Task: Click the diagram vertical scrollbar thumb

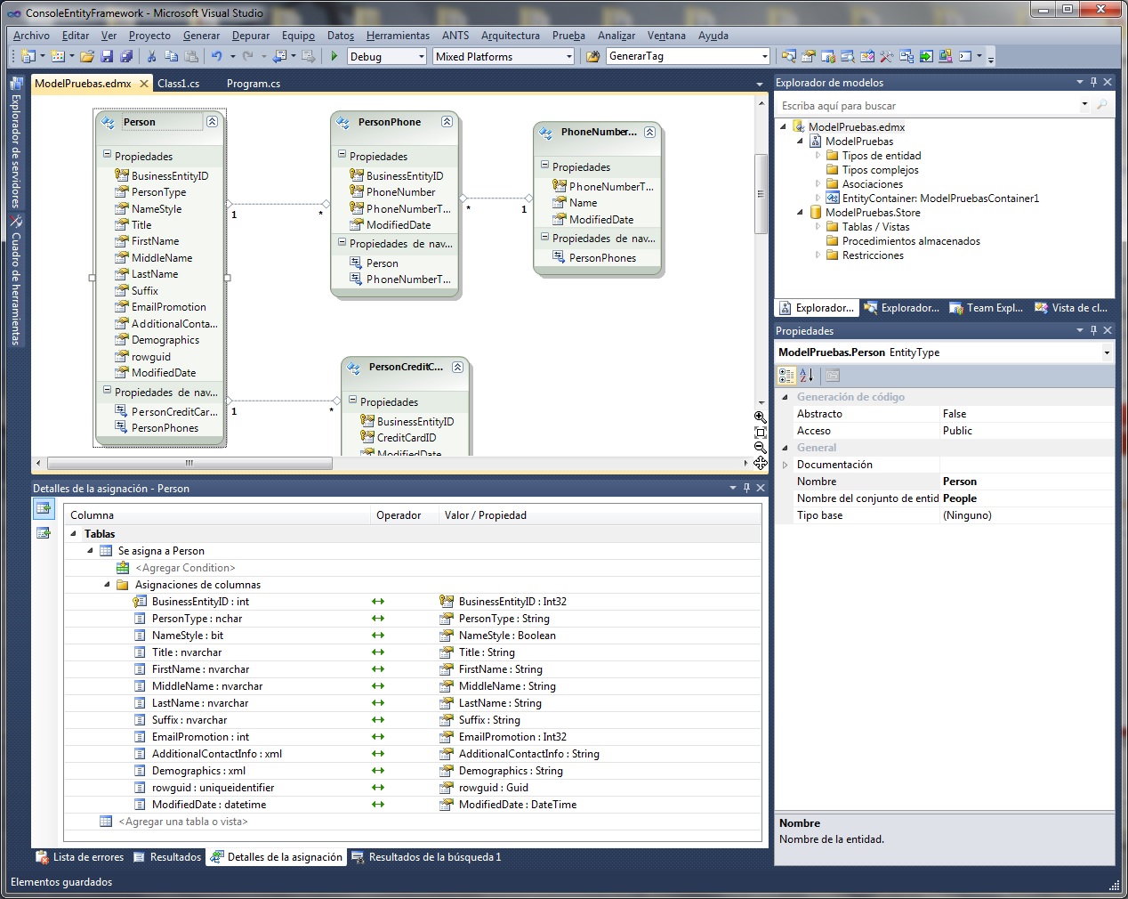Action: (761, 193)
